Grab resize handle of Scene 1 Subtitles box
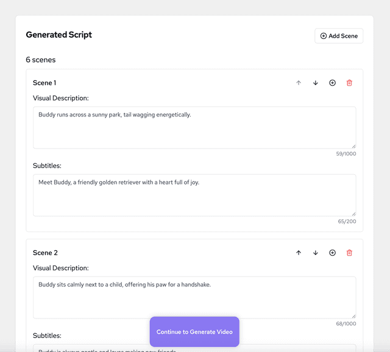The image size is (390, 352). (x=353, y=214)
